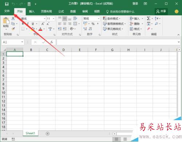Toggle Wrap Text
This screenshot has width=182, height=142.
point(75,19)
